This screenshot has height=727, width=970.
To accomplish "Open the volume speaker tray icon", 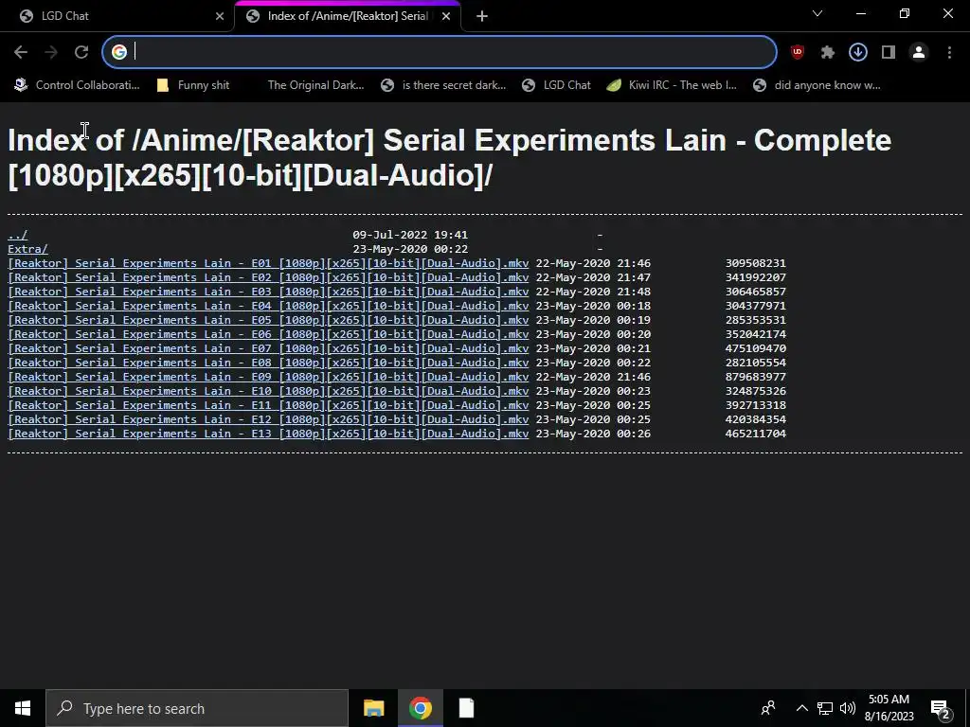I will (848, 708).
